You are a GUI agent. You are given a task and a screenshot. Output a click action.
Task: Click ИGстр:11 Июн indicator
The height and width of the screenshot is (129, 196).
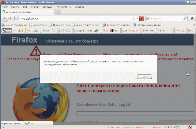point(82,30)
